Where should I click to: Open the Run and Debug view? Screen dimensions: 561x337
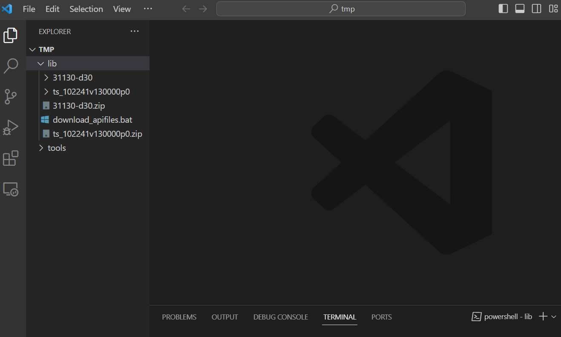click(11, 127)
